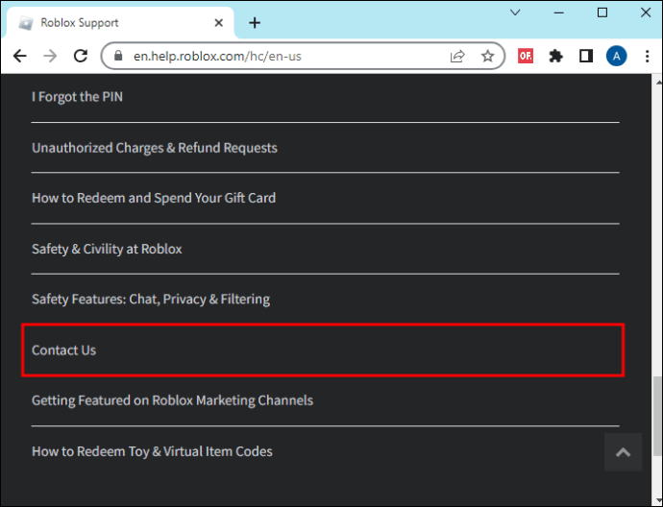Go back to the previous page
The height and width of the screenshot is (507, 663).
point(20,56)
